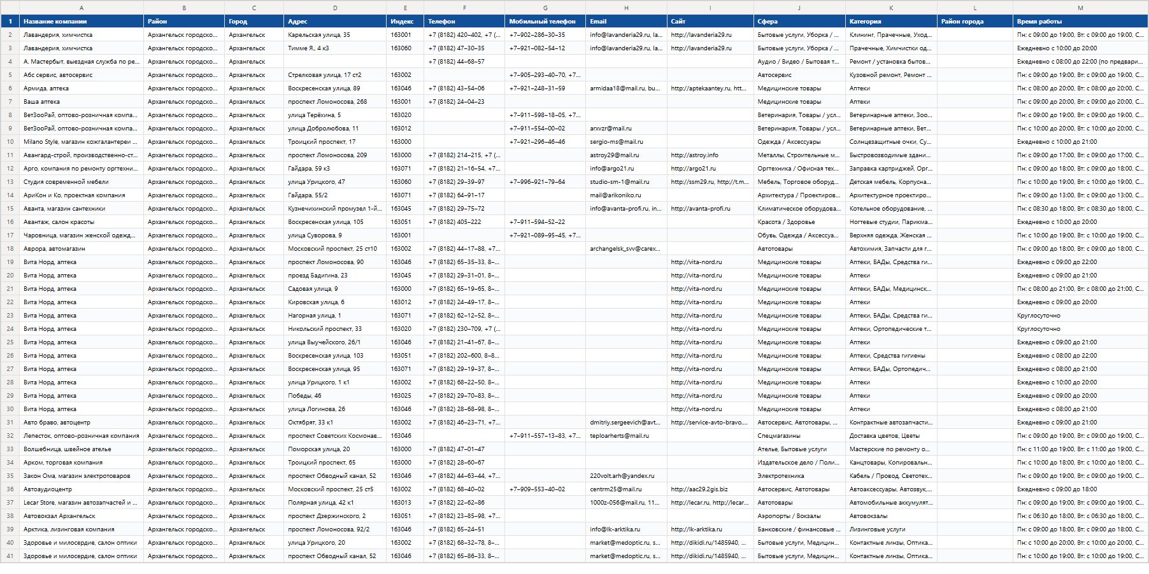Click the "Email" header cell

tap(626, 22)
